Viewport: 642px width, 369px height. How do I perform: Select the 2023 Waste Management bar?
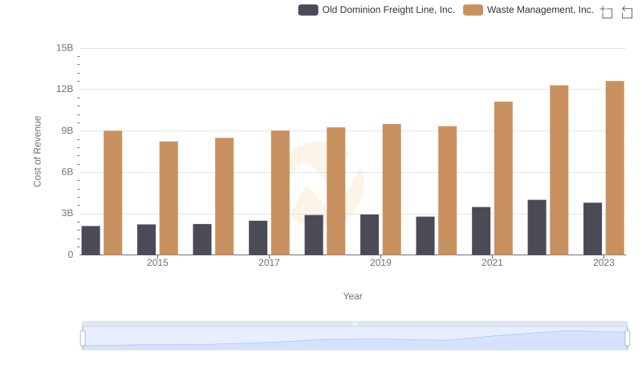(x=615, y=168)
